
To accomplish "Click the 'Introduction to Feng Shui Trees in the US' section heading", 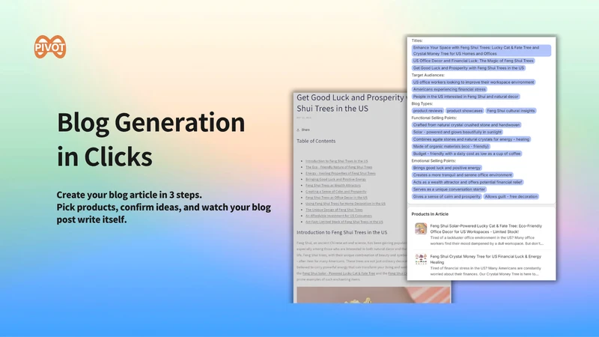I will 342,232.
